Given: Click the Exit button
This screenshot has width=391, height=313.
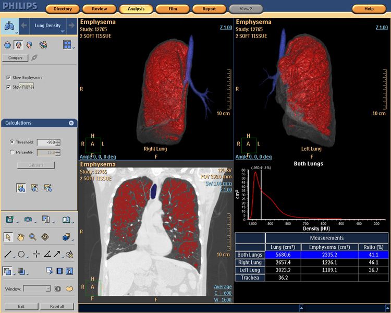Looking at the screenshot, I should click(x=21, y=307).
